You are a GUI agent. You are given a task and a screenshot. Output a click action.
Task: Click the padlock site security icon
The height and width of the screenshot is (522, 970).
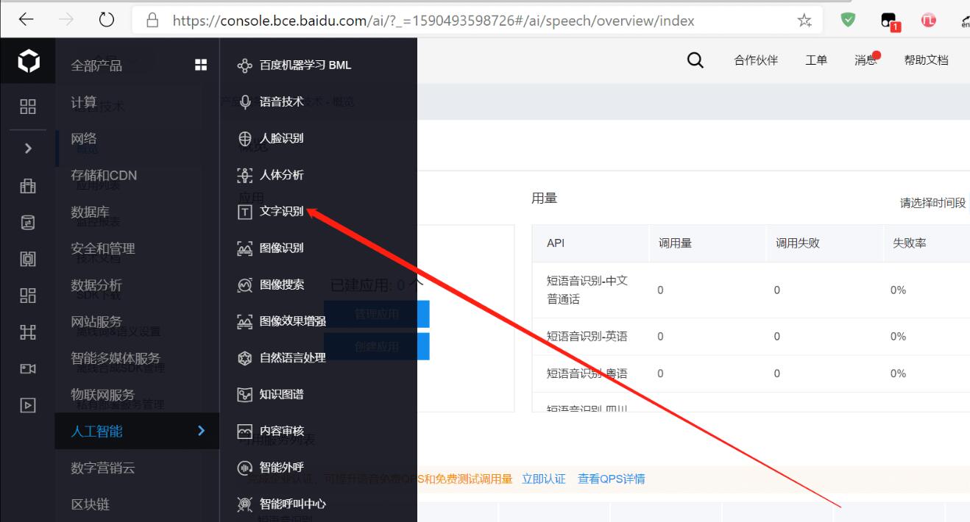pos(153,21)
